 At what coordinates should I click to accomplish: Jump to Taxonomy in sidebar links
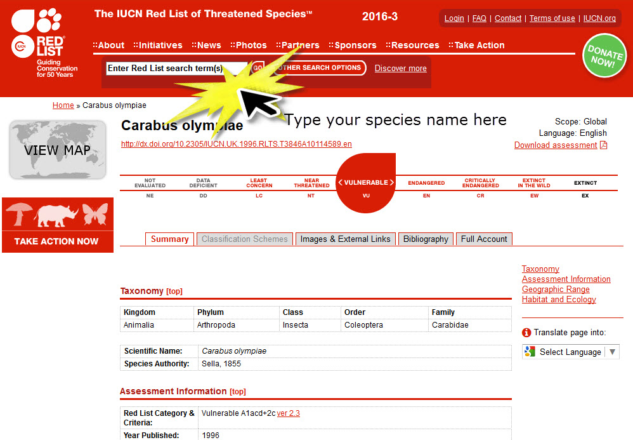pyautogui.click(x=540, y=269)
